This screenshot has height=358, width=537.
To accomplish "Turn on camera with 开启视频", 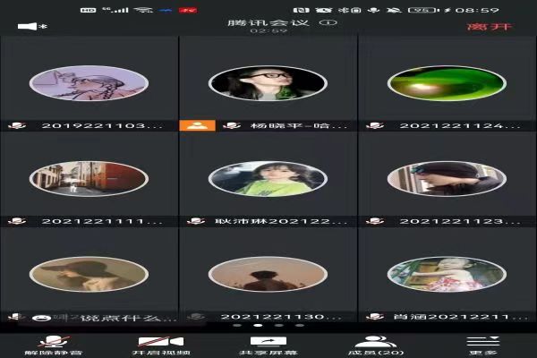I will pos(160,344).
